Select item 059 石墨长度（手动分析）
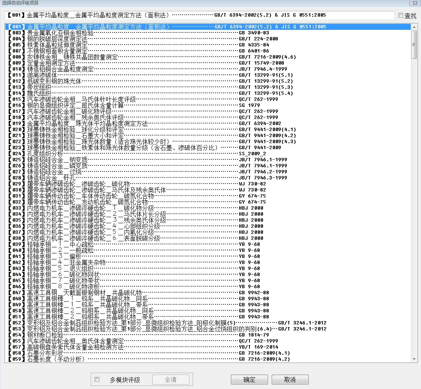Image resolution: width=421 pixels, height=389 pixels. point(55,359)
